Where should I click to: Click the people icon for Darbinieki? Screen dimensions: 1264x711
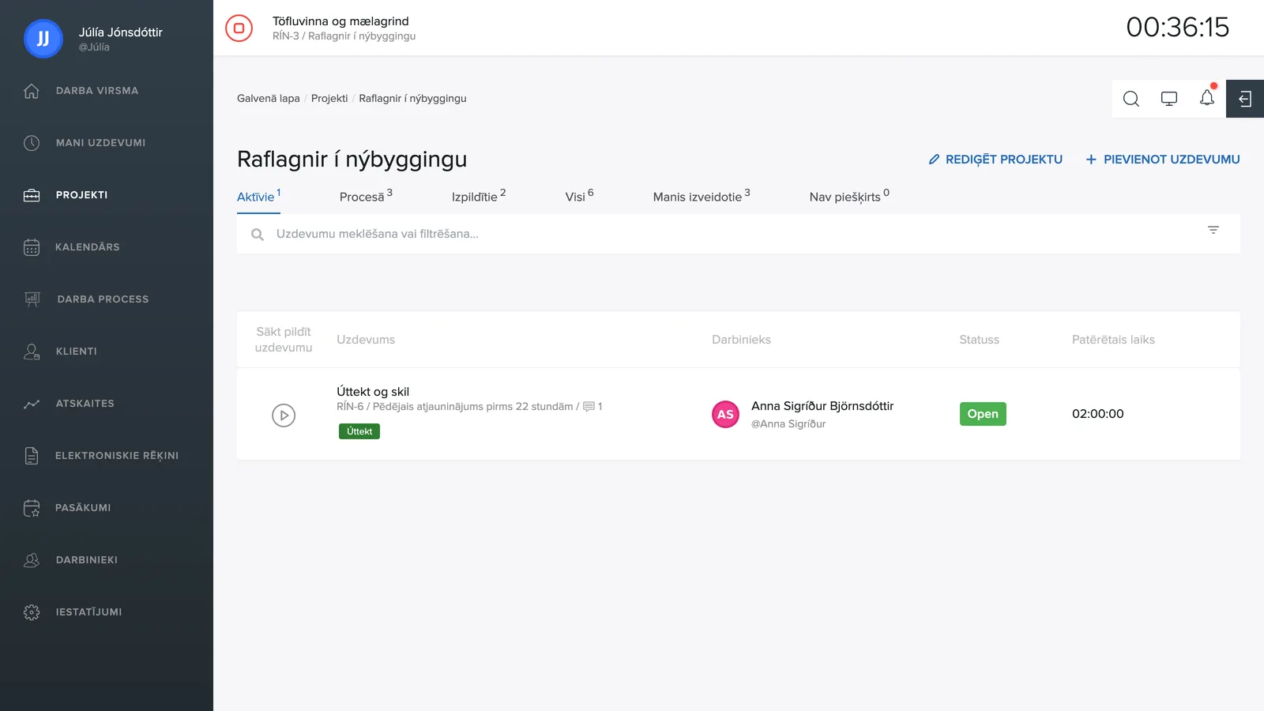click(32, 560)
